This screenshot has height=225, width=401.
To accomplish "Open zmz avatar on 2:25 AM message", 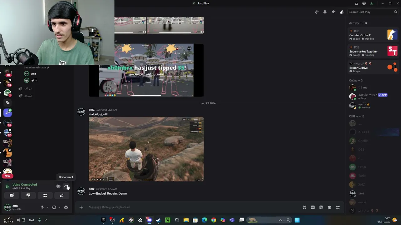I will pyautogui.click(x=81, y=112).
